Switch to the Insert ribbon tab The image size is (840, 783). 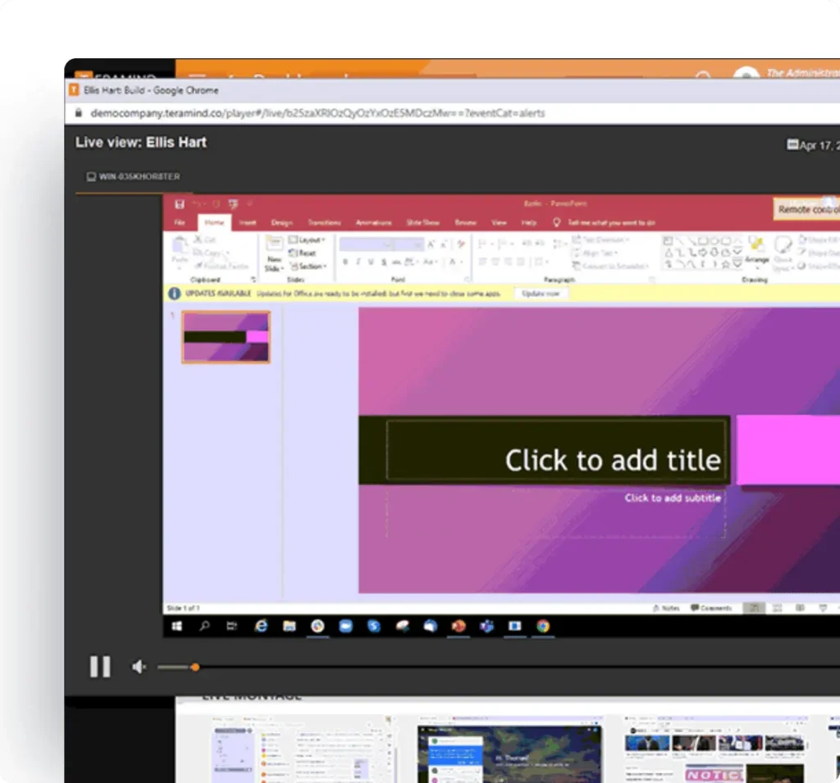249,223
